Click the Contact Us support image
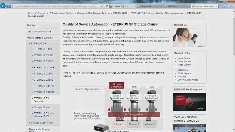The width and height of the screenshot is (235, 132). click(x=189, y=37)
